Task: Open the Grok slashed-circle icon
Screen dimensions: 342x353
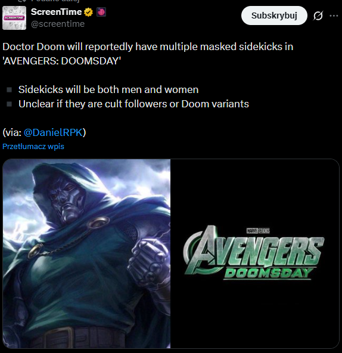Action: pos(318,16)
